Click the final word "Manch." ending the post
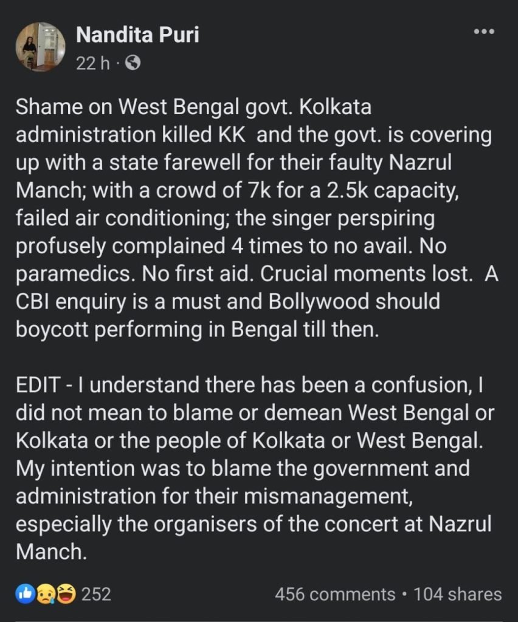 pyautogui.click(x=49, y=551)
